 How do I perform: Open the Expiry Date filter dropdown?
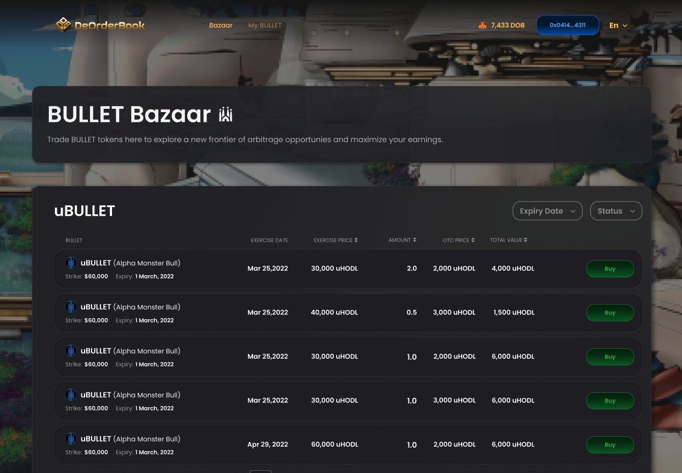pyautogui.click(x=547, y=211)
